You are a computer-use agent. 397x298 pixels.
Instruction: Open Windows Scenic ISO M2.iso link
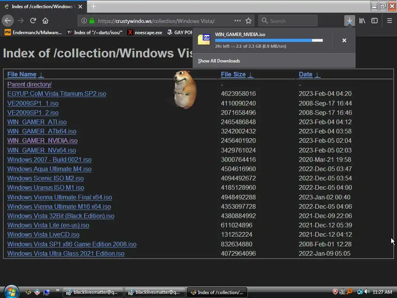tap(46, 178)
